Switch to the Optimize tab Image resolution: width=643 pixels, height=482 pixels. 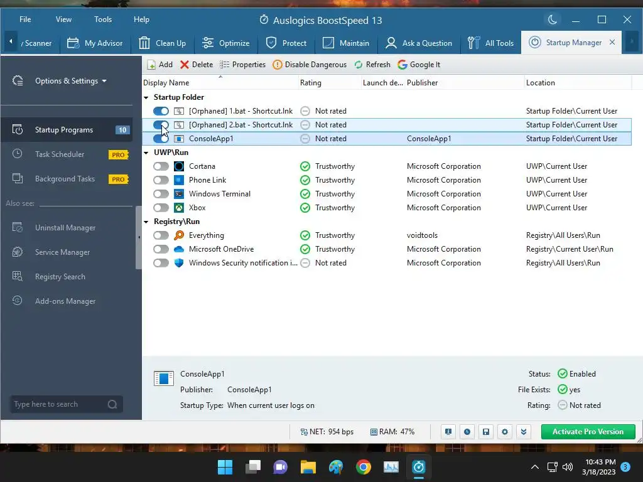225,43
